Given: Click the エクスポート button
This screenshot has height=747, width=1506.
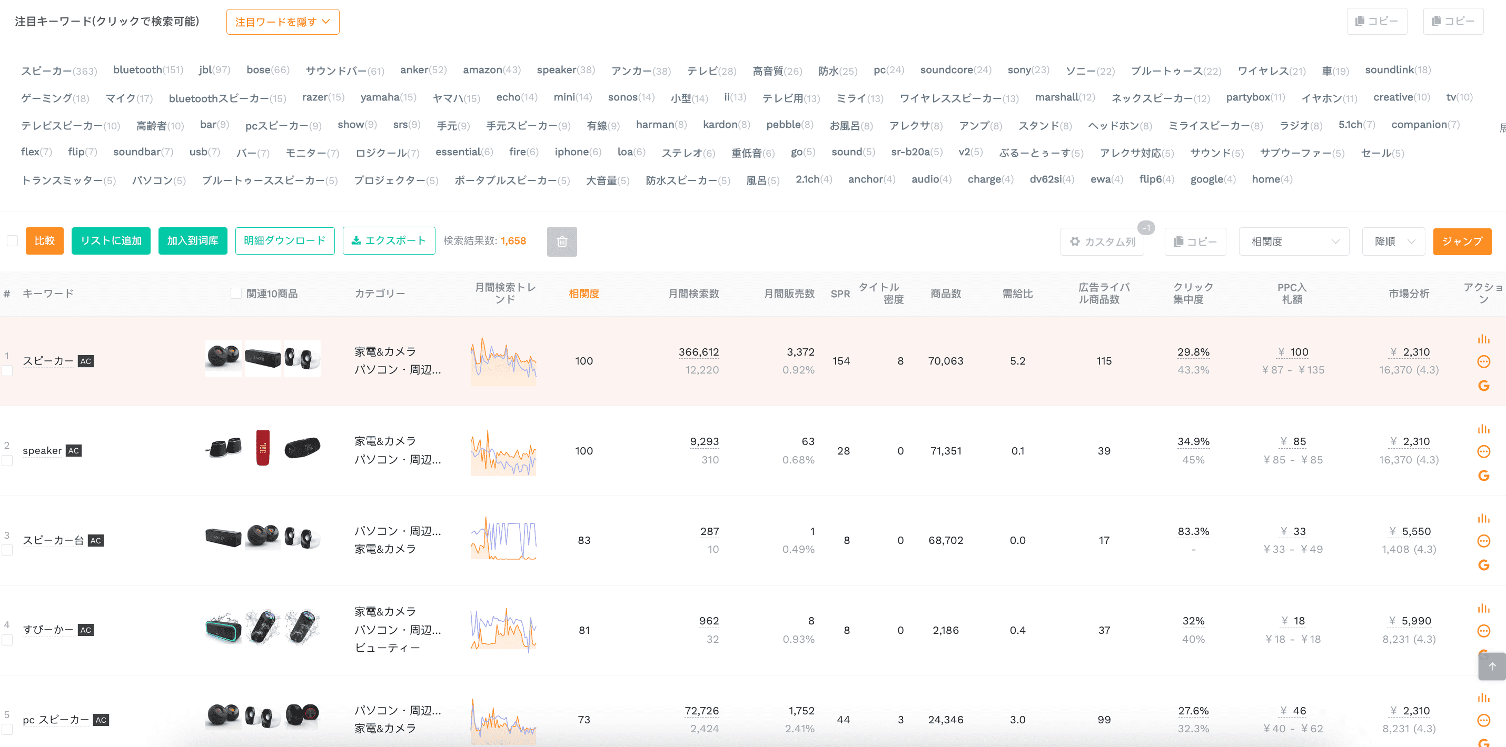Looking at the screenshot, I should (x=389, y=240).
